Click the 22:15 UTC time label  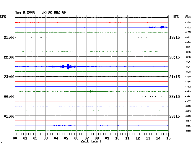[x=175, y=97]
